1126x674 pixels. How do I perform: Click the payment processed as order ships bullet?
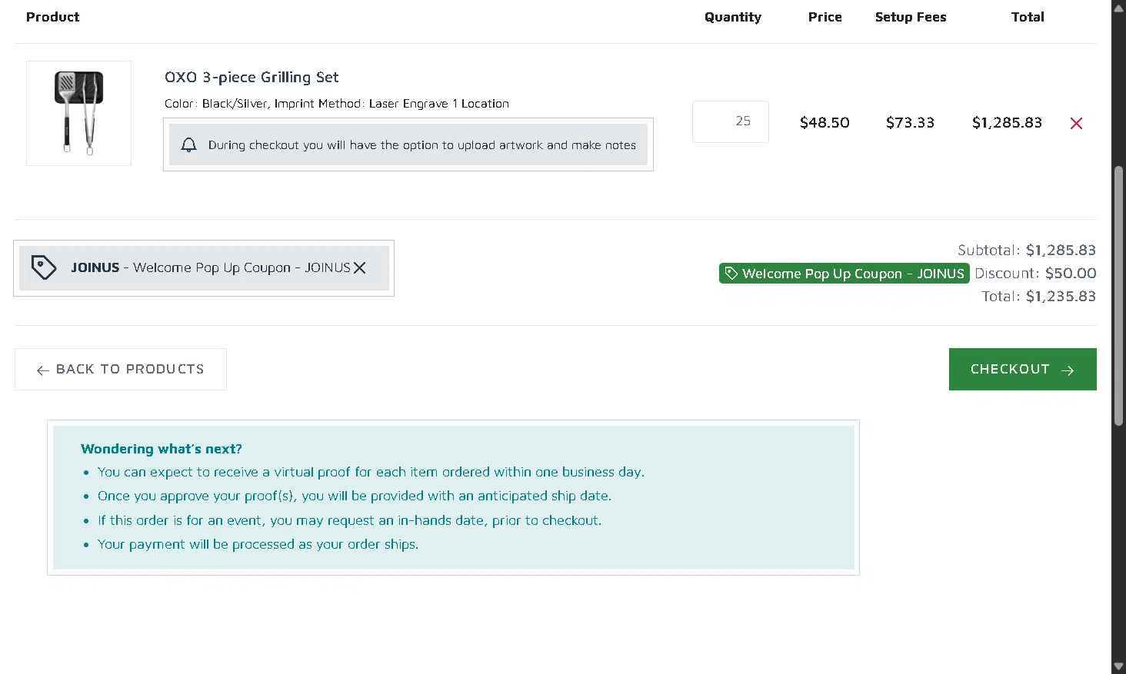(x=258, y=544)
